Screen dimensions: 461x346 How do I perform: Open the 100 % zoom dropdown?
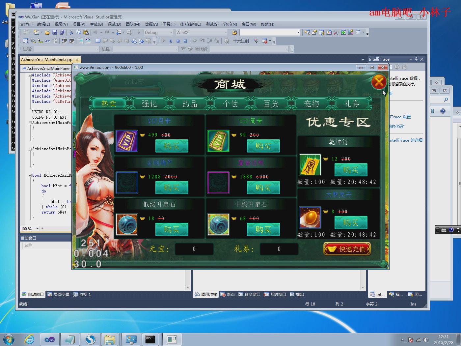coord(37,229)
